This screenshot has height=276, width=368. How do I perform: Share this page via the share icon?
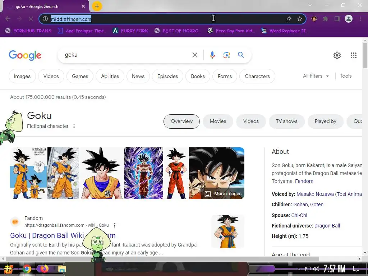(288, 19)
